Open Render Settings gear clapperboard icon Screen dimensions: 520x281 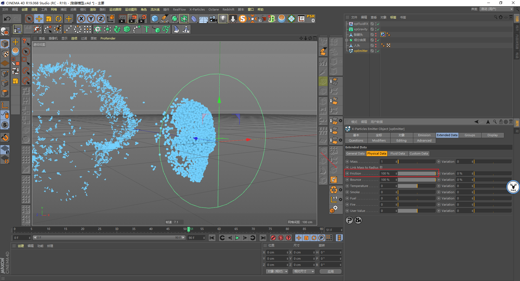point(142,19)
